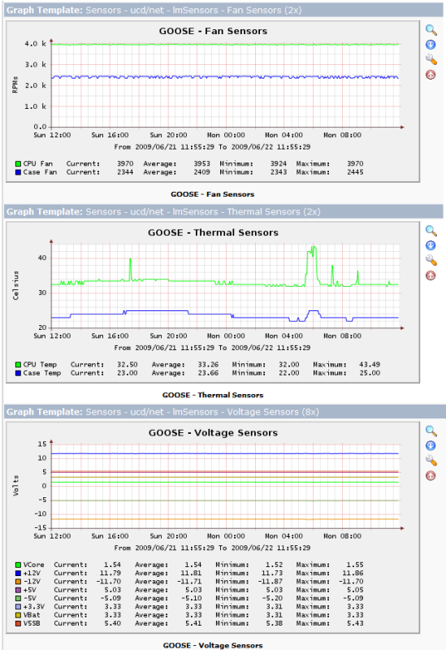Open Voltage Sensors wrench properties icon

click(431, 461)
